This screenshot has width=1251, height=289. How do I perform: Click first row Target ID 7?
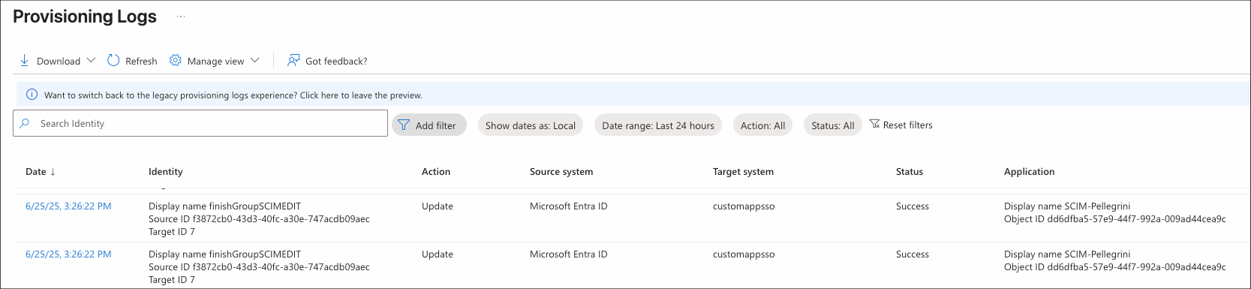(x=172, y=231)
